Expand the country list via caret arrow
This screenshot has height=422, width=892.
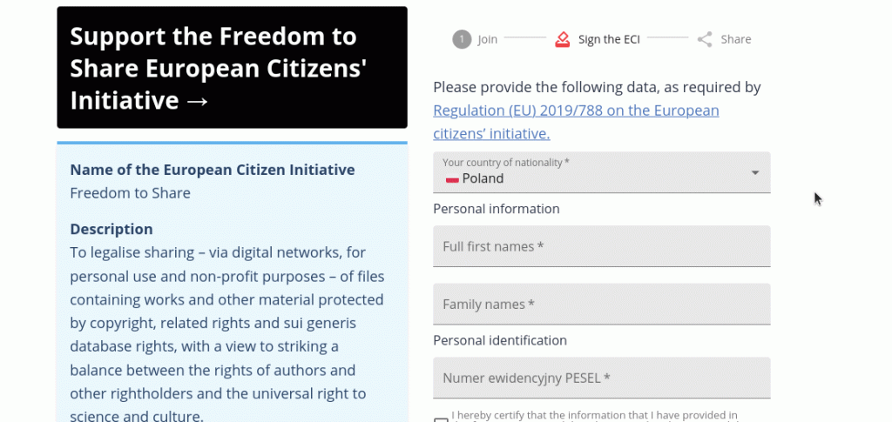[755, 173]
